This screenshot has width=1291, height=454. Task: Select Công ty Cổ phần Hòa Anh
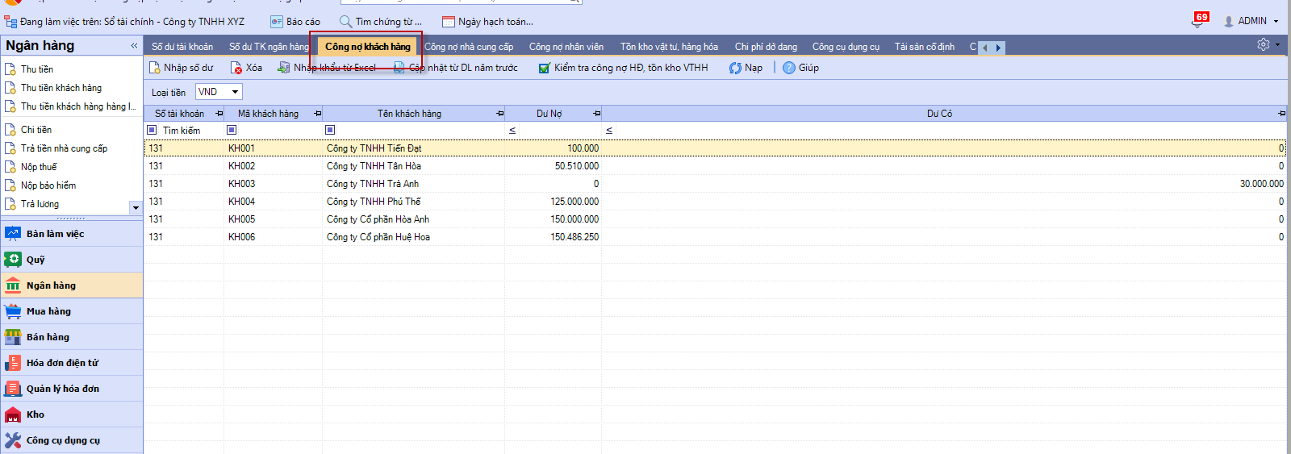point(378,219)
